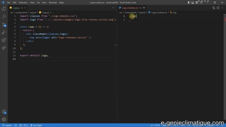The image size is (226, 127).
Task: Open Logo.module.css breadcrumb in right editor
Action: [158, 13]
